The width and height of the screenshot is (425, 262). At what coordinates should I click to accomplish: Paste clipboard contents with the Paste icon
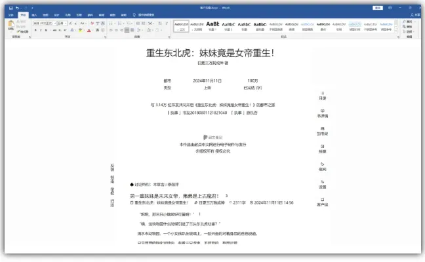click(11, 24)
